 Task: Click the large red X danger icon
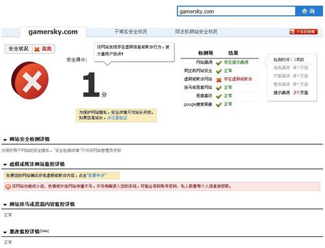click(x=30, y=81)
